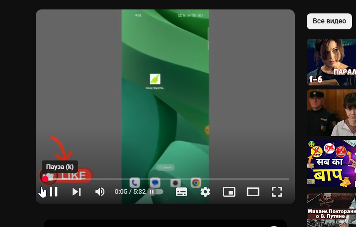The width and height of the screenshot is (356, 227).
Task: Click the red progress bar scrubber
Action: [45, 179]
